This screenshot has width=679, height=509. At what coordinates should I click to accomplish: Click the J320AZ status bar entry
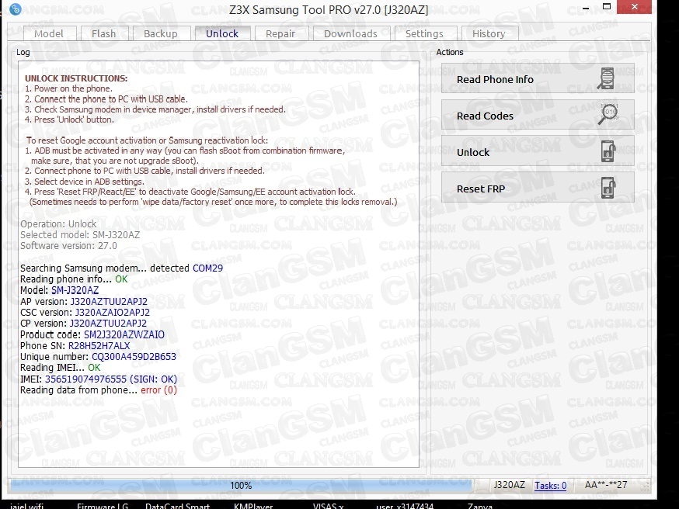pos(510,485)
